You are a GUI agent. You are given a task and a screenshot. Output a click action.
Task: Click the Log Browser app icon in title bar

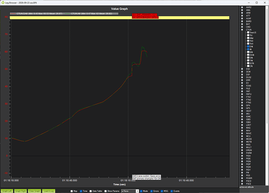coord(3,3)
